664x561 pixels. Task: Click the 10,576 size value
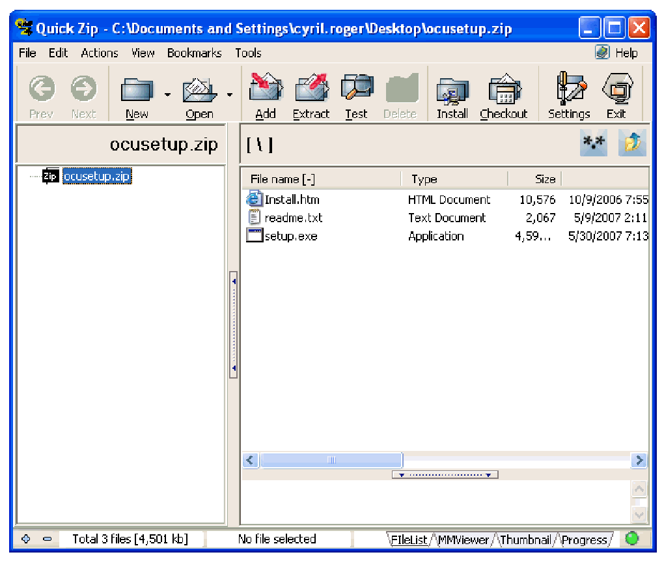[x=537, y=199]
